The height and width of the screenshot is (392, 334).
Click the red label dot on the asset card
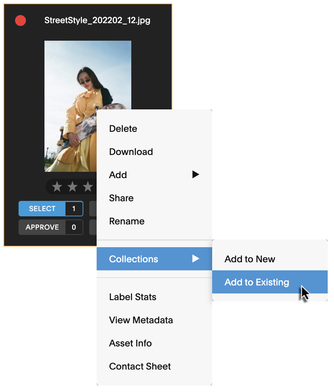click(20, 20)
